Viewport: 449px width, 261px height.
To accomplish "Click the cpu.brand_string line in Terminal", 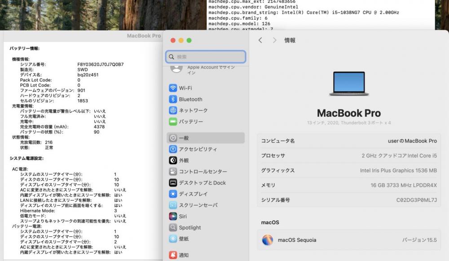I will pyautogui.click(x=304, y=13).
